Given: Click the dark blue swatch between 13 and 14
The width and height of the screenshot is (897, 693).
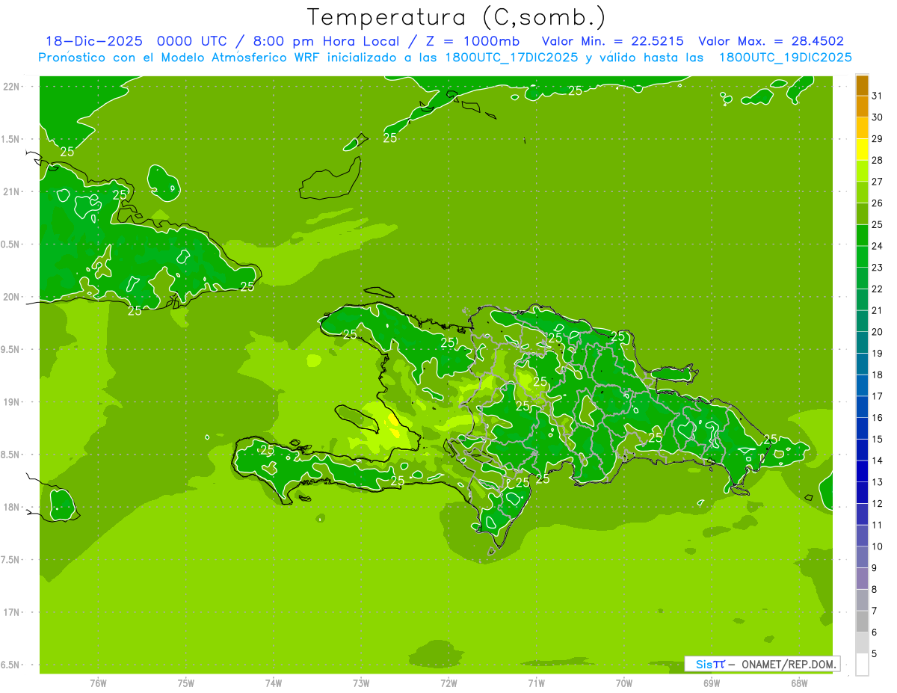Looking at the screenshot, I should [862, 471].
